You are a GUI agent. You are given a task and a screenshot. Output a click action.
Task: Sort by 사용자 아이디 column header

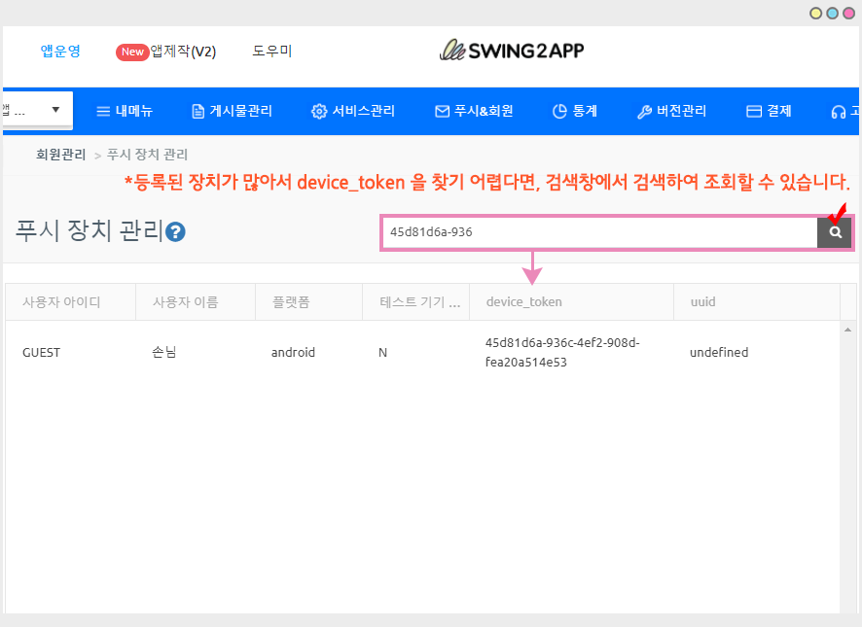coord(61,302)
